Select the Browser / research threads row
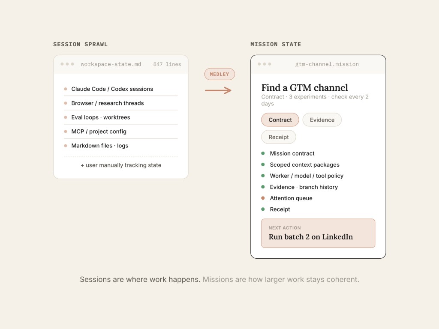The height and width of the screenshot is (329, 439). point(120,103)
